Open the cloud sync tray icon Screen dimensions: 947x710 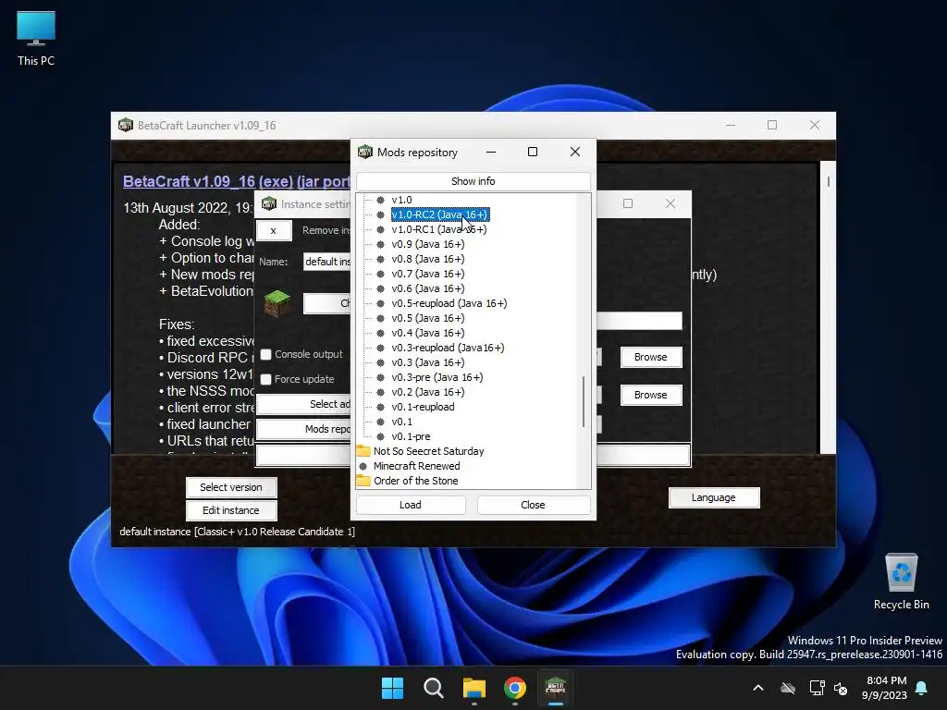788,688
